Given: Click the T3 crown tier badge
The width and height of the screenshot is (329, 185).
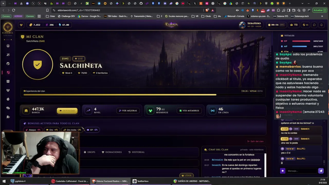Looking at the screenshot, I should [294, 25].
